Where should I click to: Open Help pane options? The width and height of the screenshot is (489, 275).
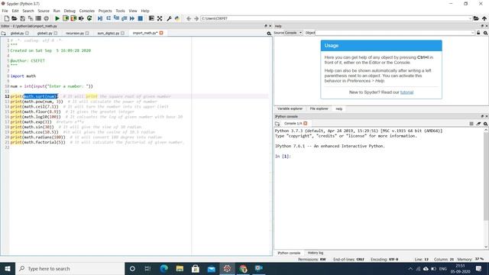[x=485, y=33]
